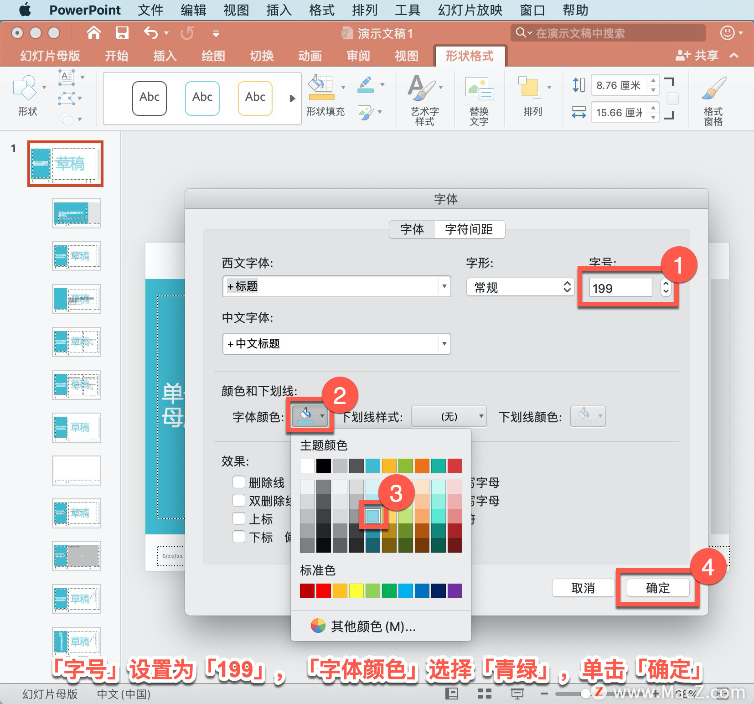Open the Chinese font (中文字体) dropdown
This screenshot has height=704, width=754.
(x=444, y=344)
